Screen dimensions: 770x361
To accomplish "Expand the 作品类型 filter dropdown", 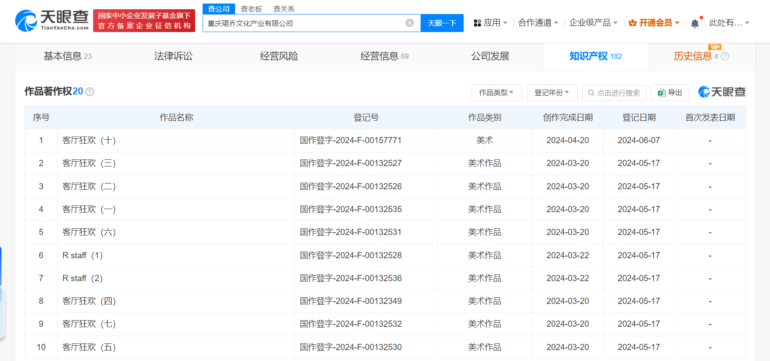I will [497, 93].
